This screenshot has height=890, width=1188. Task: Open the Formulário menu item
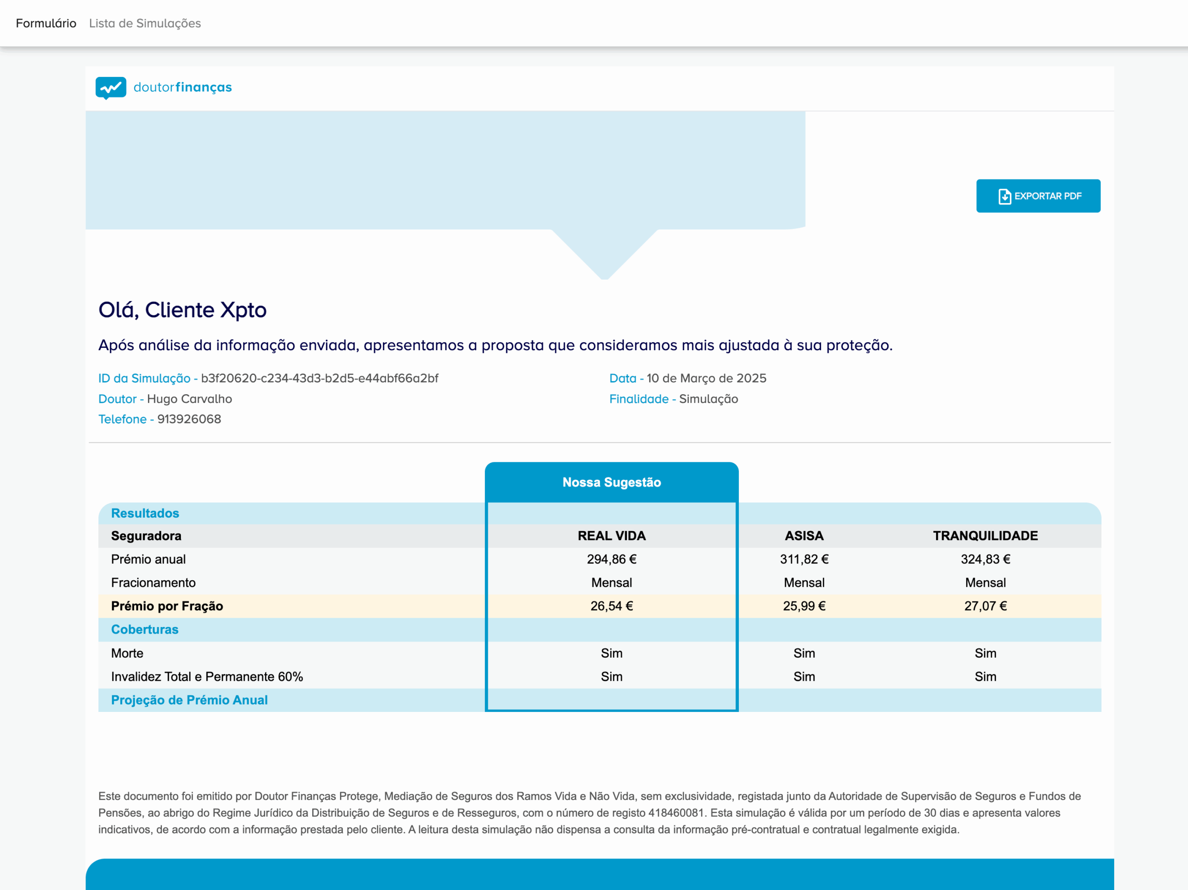[x=45, y=23]
